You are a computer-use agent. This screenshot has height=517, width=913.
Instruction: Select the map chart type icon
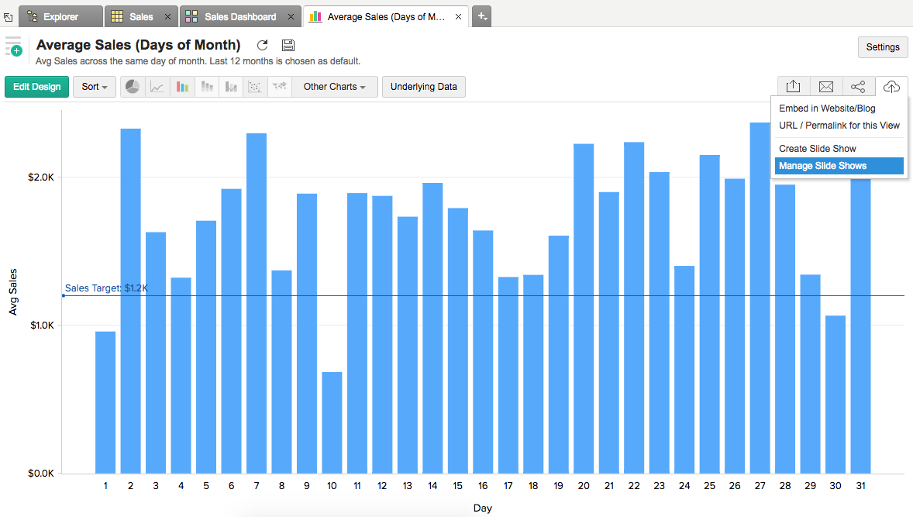(279, 87)
